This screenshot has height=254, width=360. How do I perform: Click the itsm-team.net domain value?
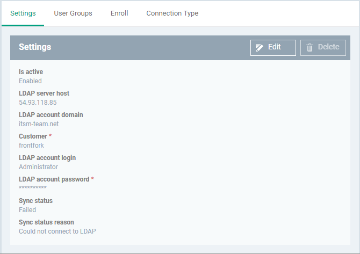point(39,124)
